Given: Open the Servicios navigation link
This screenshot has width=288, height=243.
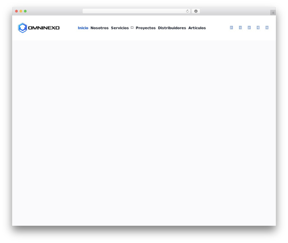Looking at the screenshot, I should 120,28.
